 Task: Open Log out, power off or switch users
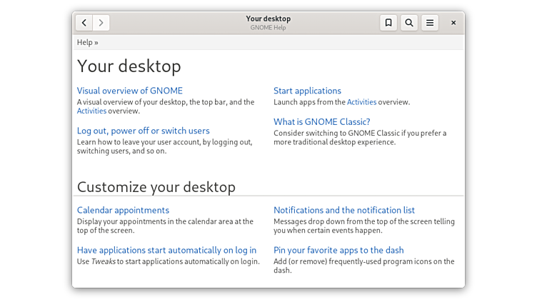click(x=144, y=131)
